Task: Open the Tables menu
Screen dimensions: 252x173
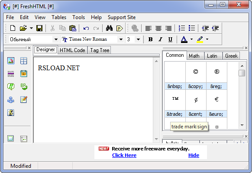Action: pos(59,17)
